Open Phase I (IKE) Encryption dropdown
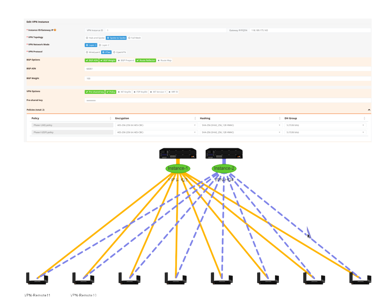380x302 pixels. tap(156, 125)
